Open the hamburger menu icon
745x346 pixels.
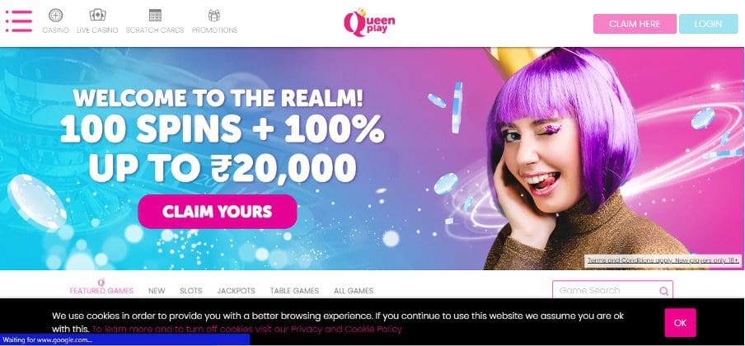click(18, 21)
